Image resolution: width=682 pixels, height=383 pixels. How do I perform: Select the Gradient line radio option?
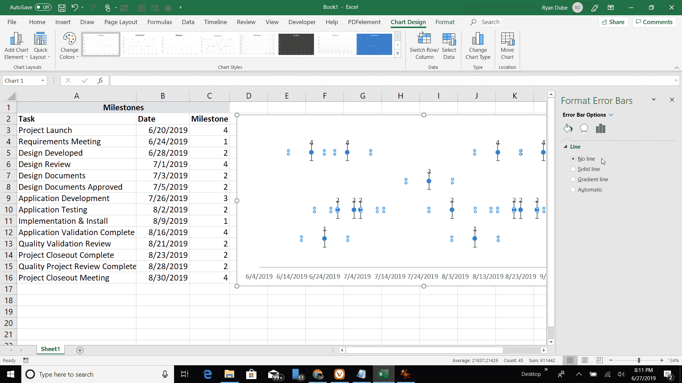573,179
